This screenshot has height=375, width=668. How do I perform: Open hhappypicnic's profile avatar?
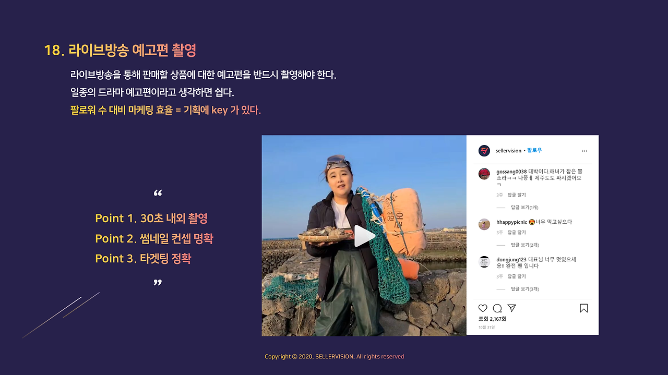484,224
